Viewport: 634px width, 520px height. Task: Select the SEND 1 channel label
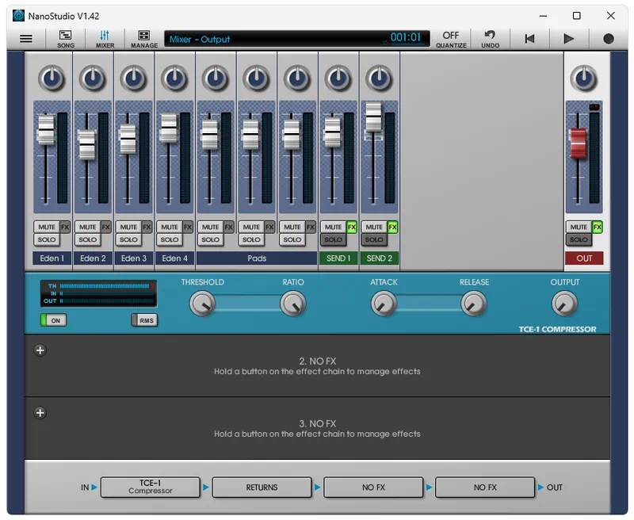[338, 258]
